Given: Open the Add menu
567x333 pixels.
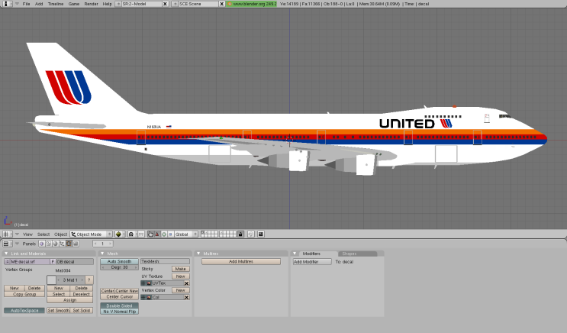Looking at the screenshot, I should point(39,4).
